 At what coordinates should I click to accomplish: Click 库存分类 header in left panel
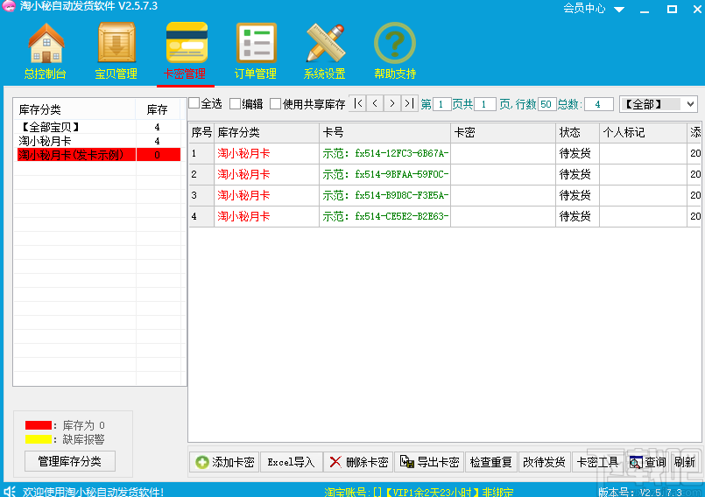click(x=74, y=109)
